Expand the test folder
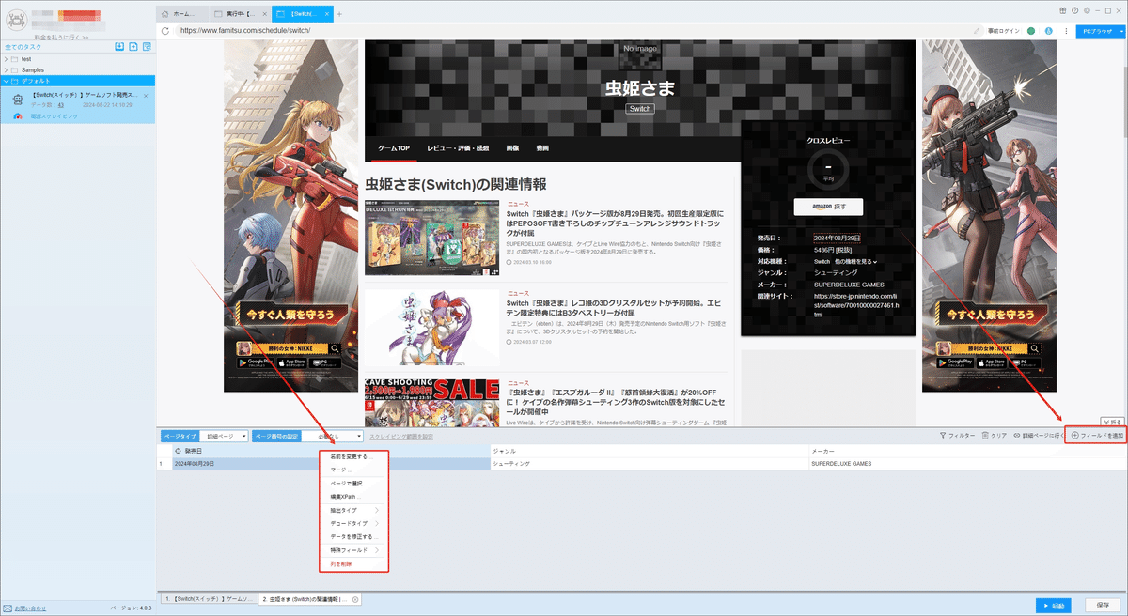Screen dimensions: 1128x616 coord(6,59)
